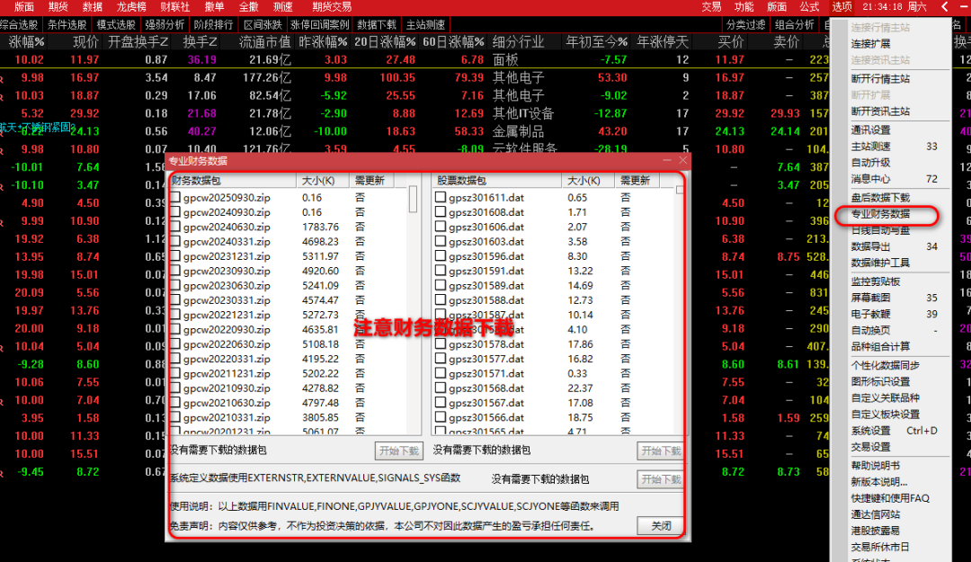Open the 选项 menu in top bar
The height and width of the screenshot is (562, 971).
tap(842, 6)
